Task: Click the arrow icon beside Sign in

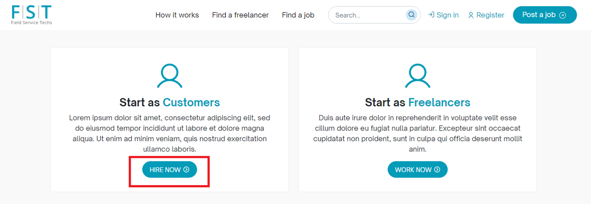Action: coord(431,15)
